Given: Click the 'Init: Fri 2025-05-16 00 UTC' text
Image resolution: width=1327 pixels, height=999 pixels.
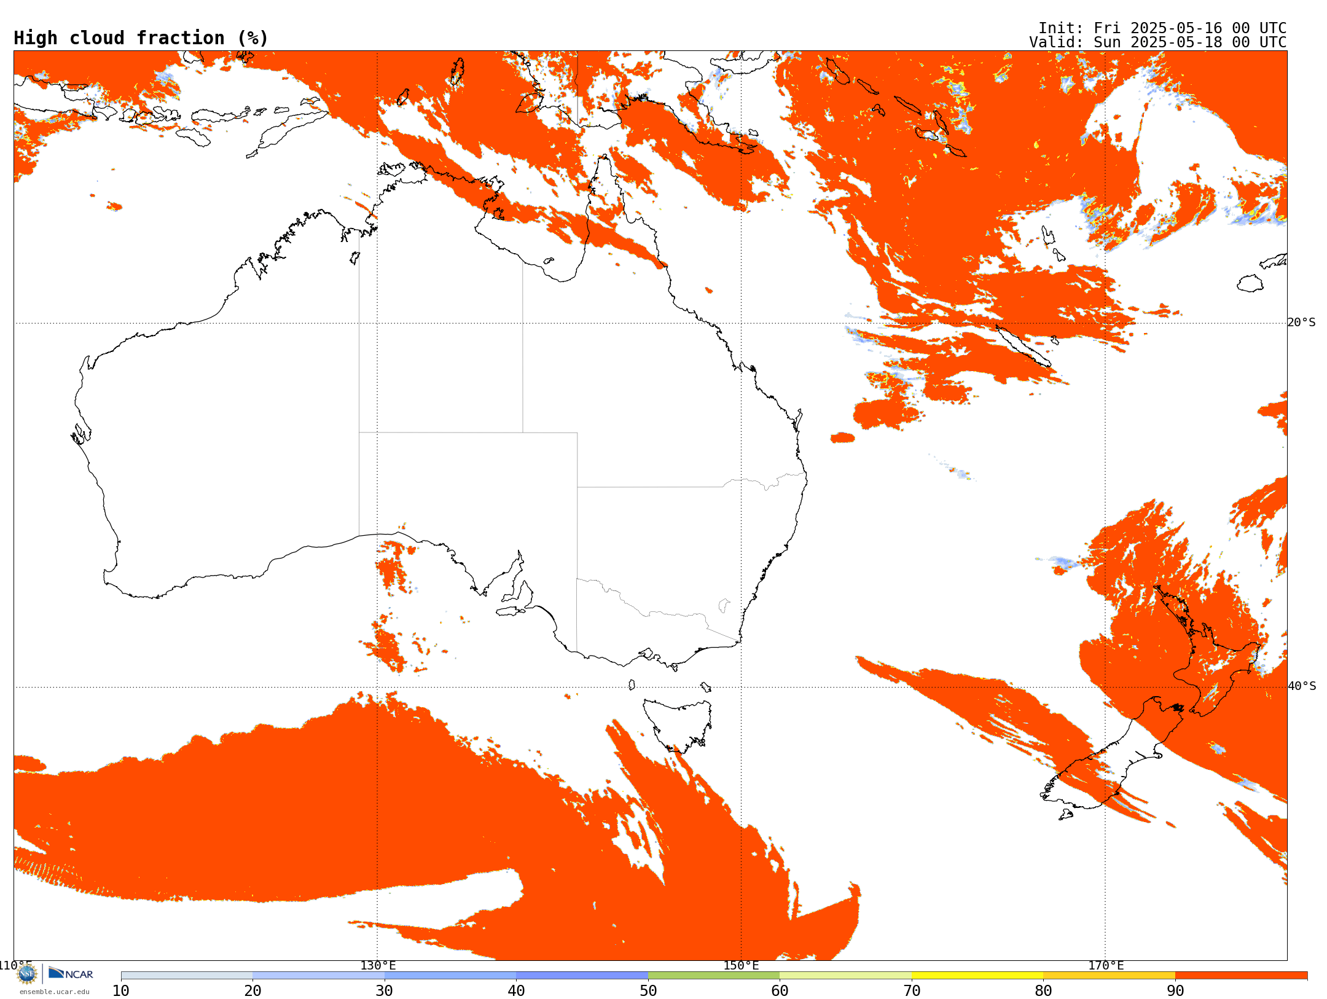Looking at the screenshot, I should pyautogui.click(x=1162, y=28).
